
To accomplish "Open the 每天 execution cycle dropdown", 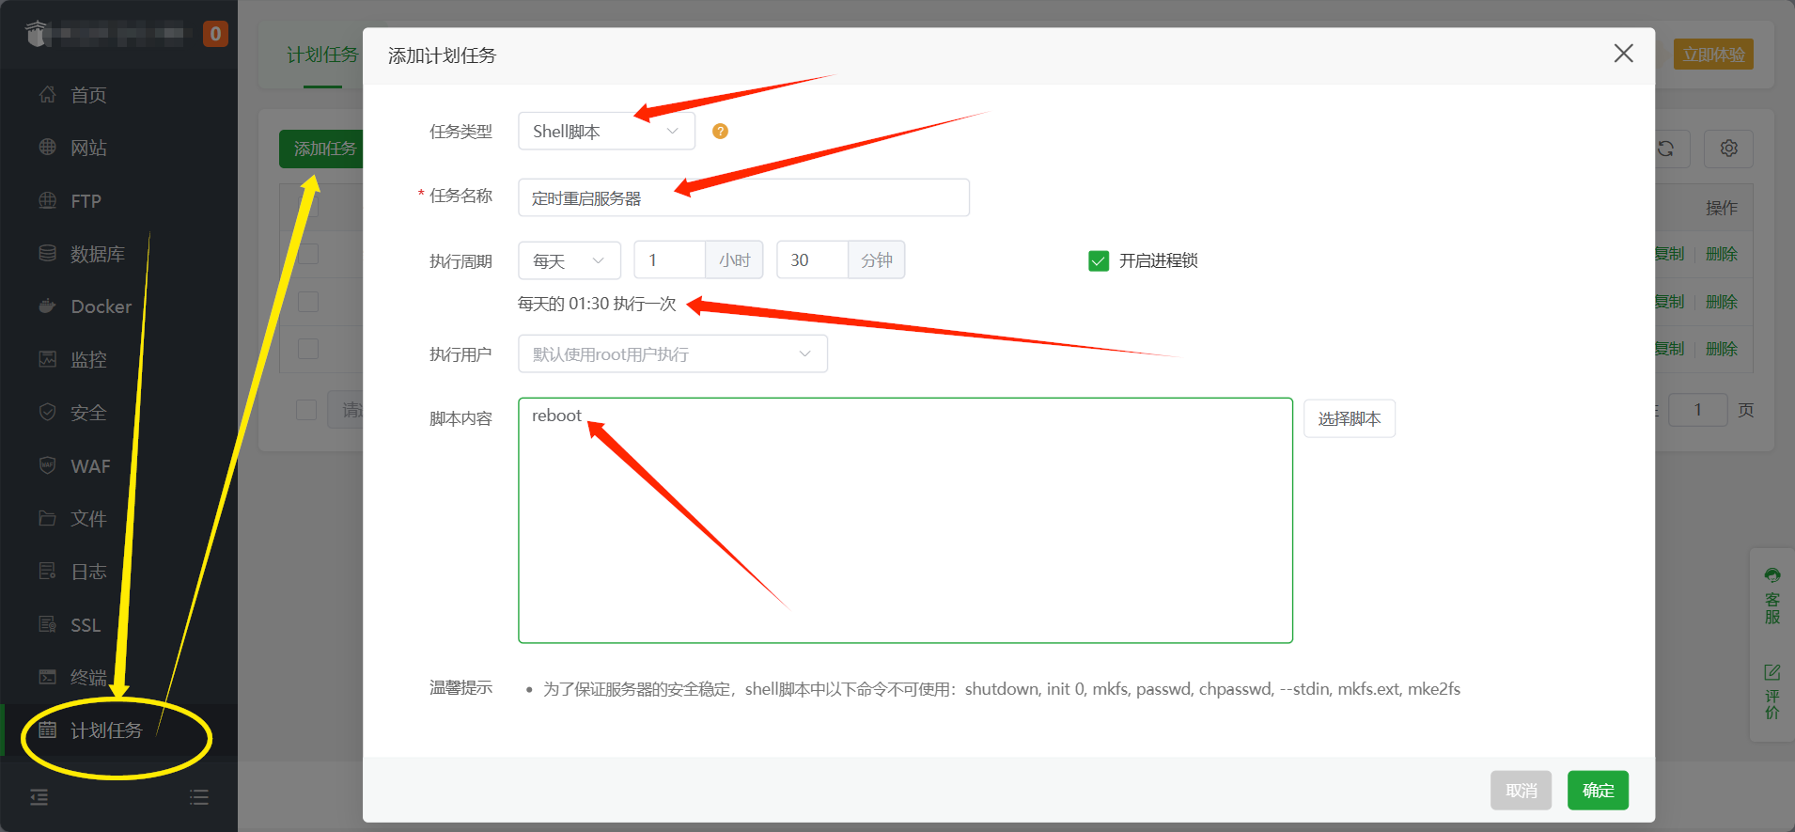I will [570, 260].
